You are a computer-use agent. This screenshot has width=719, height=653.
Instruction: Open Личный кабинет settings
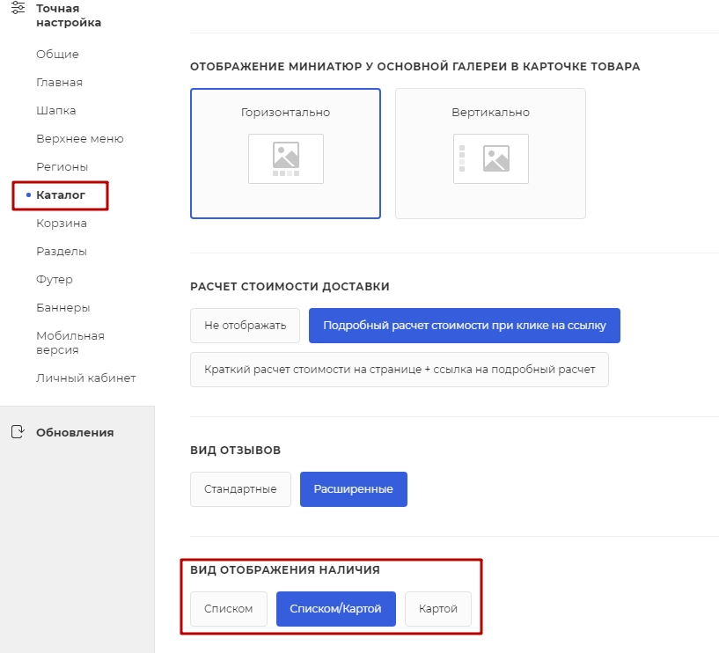(85, 378)
